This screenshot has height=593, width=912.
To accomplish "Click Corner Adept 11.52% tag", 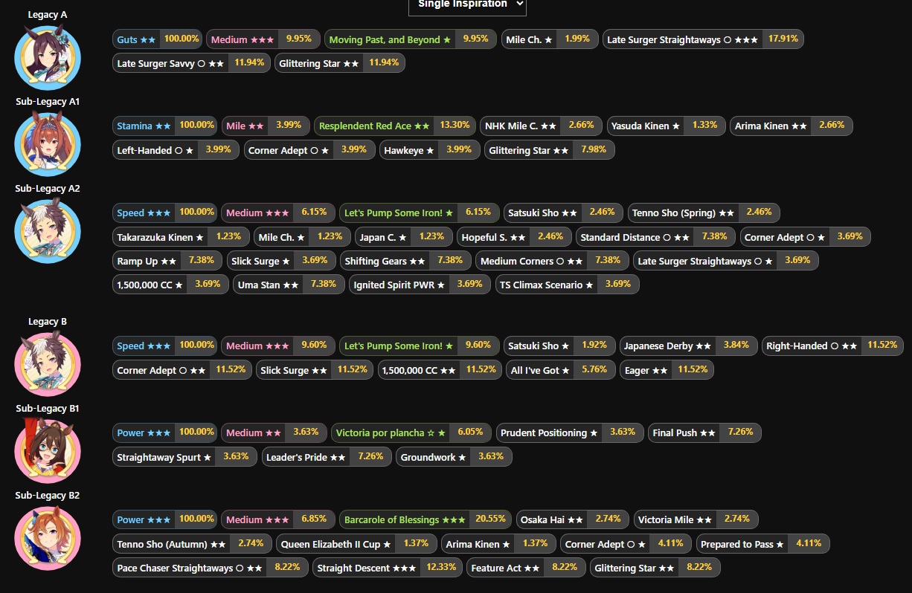I will [x=182, y=369].
